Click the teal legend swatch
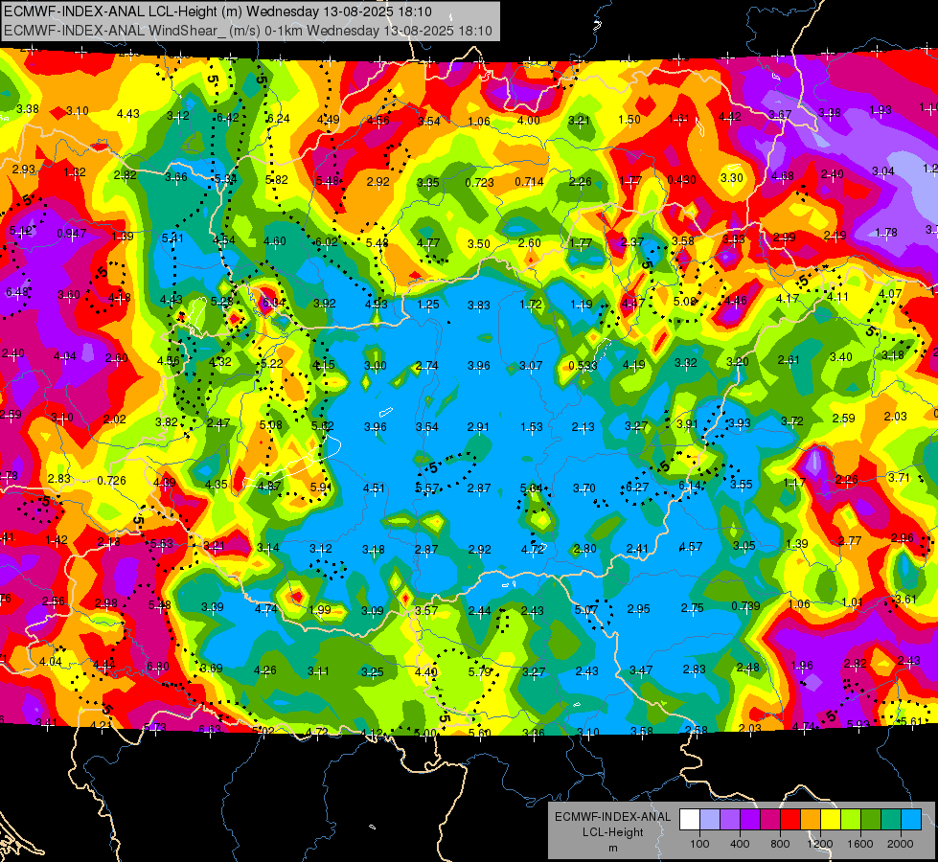 [x=890, y=819]
